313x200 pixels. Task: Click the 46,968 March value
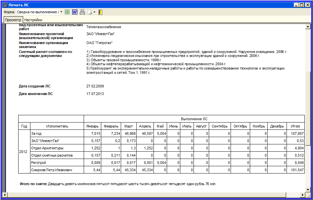coord(131,134)
